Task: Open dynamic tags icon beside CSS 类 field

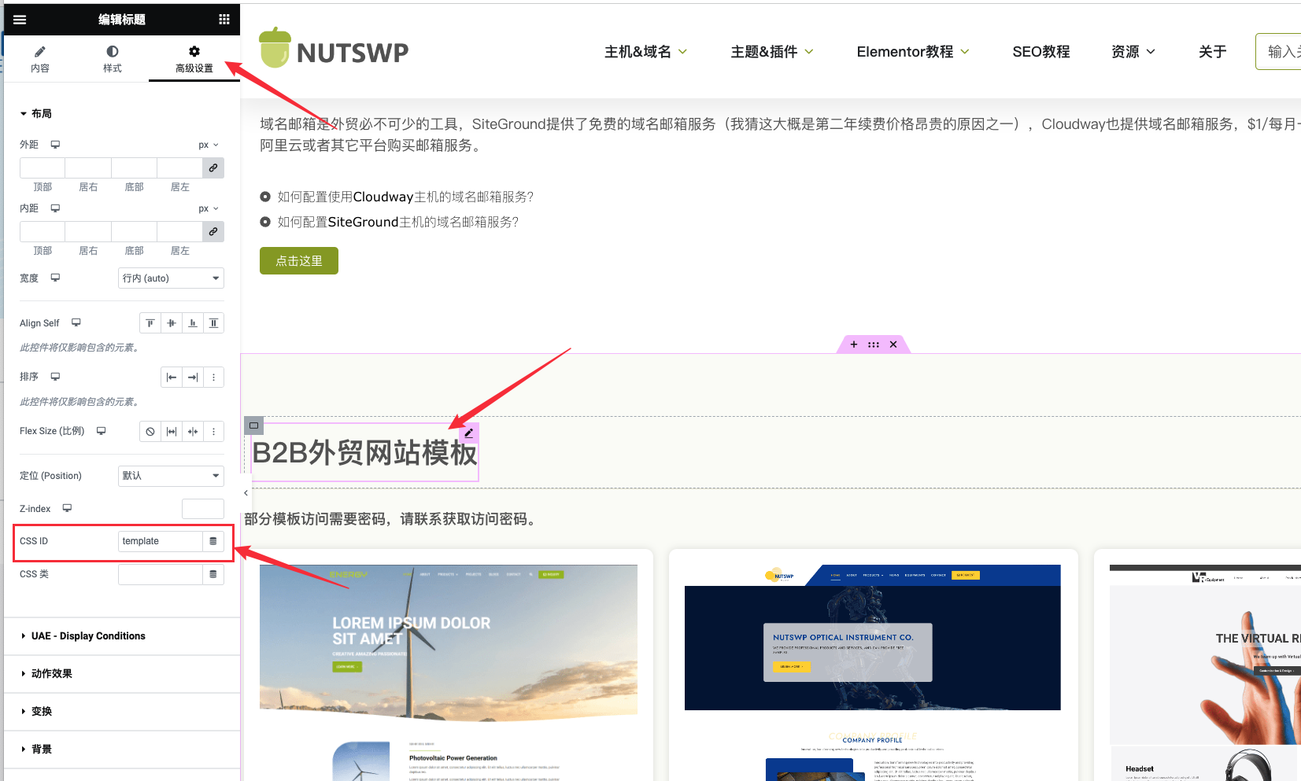Action: pos(213,574)
